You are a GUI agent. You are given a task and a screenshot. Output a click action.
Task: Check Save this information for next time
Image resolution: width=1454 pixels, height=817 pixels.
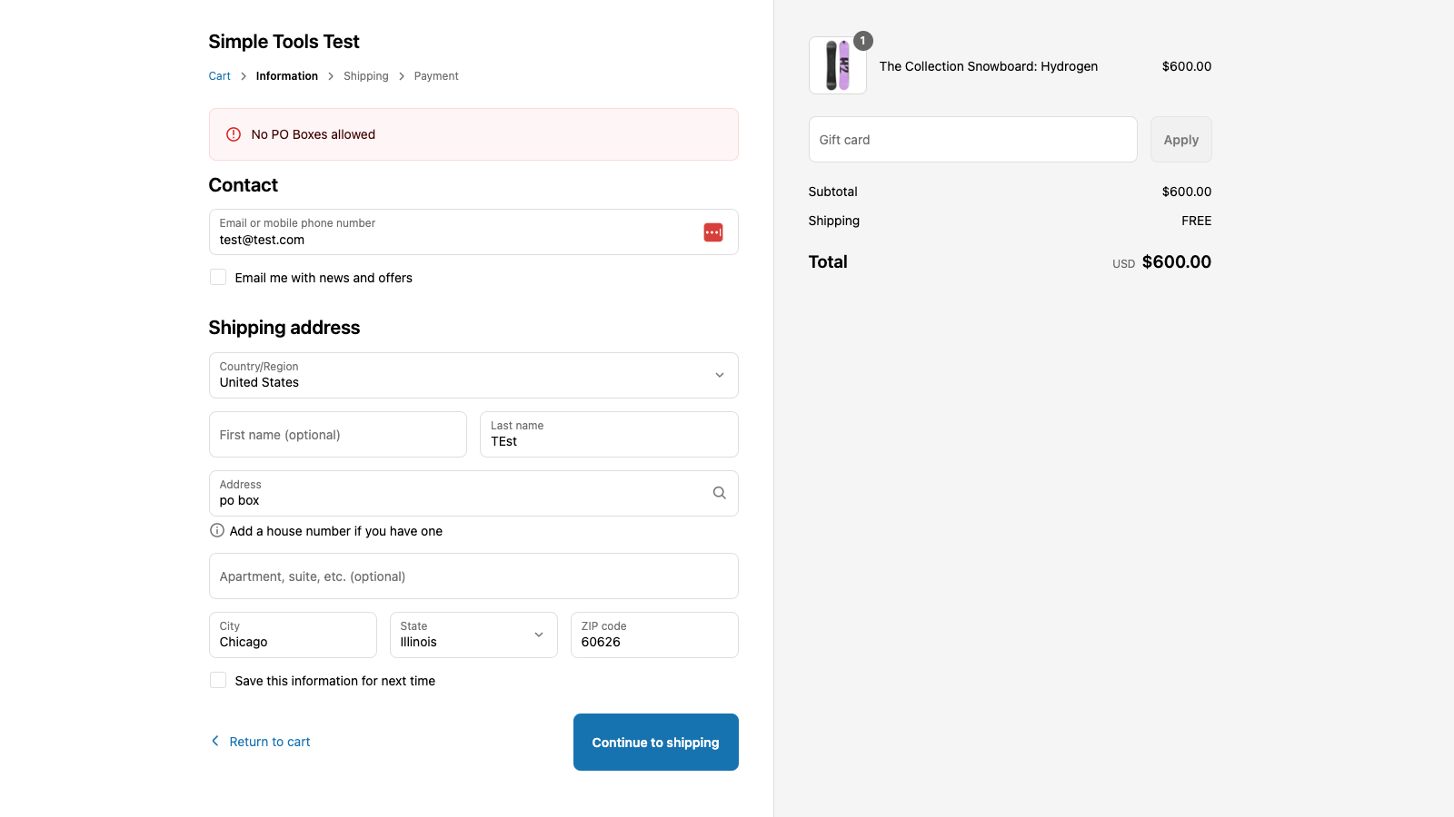[x=218, y=681]
